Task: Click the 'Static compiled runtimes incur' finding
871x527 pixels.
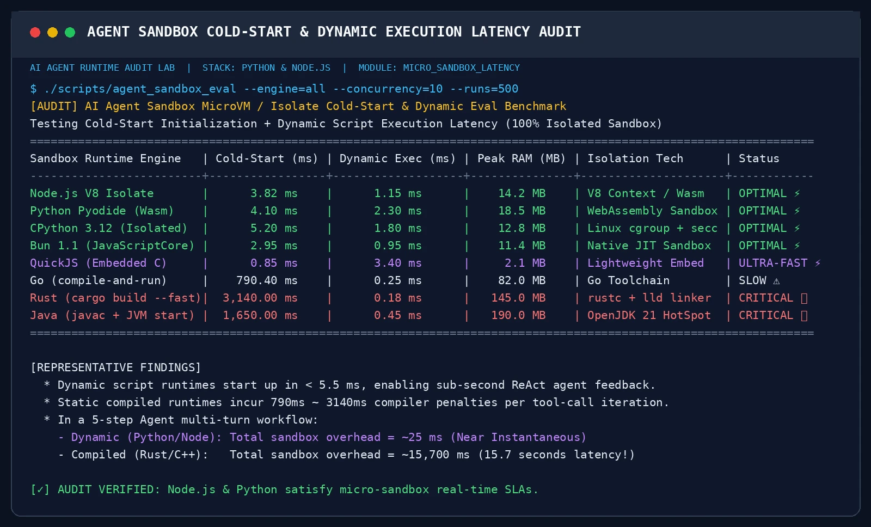Action: click(357, 402)
